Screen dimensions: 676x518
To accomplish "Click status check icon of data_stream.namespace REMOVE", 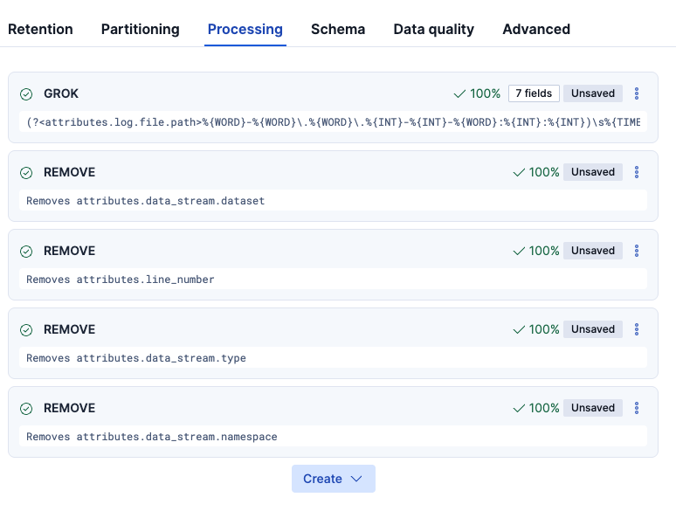I will coord(26,408).
